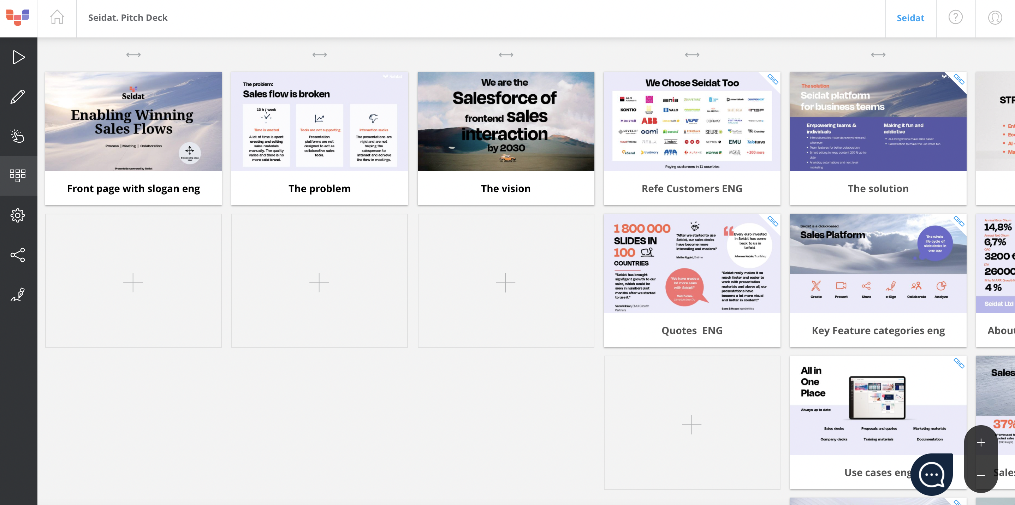1015x505 pixels.
Task: Click column arrow above The problem slide
Action: click(320, 54)
